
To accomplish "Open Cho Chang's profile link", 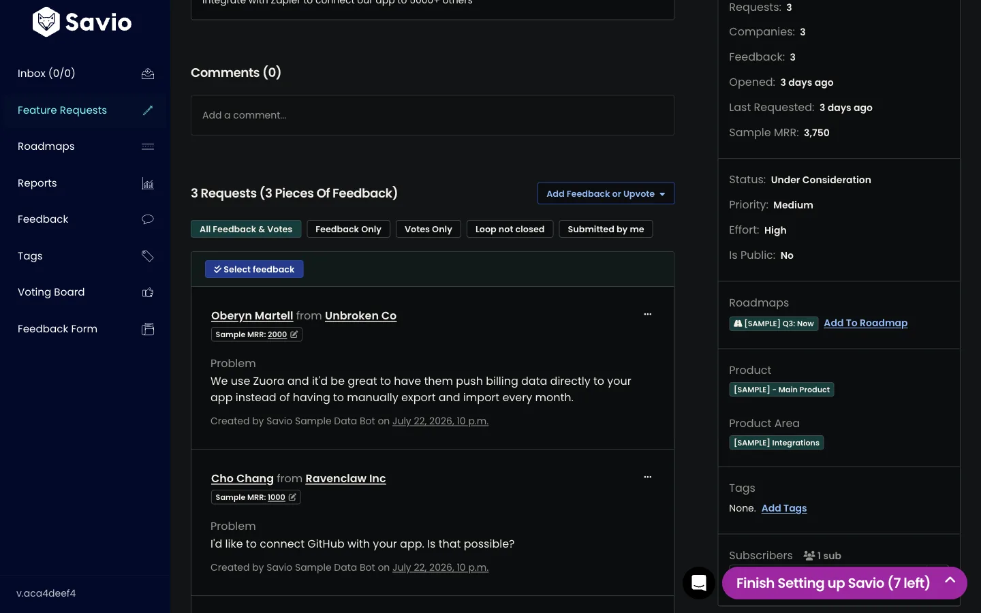I will tap(243, 479).
